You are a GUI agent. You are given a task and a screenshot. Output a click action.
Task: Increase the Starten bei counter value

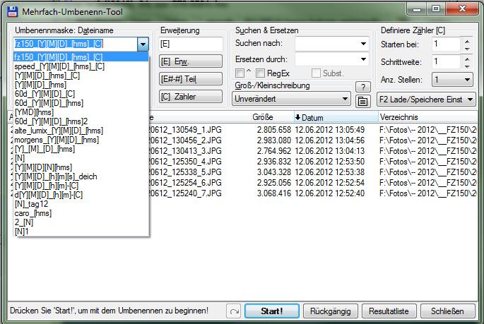[466, 40]
